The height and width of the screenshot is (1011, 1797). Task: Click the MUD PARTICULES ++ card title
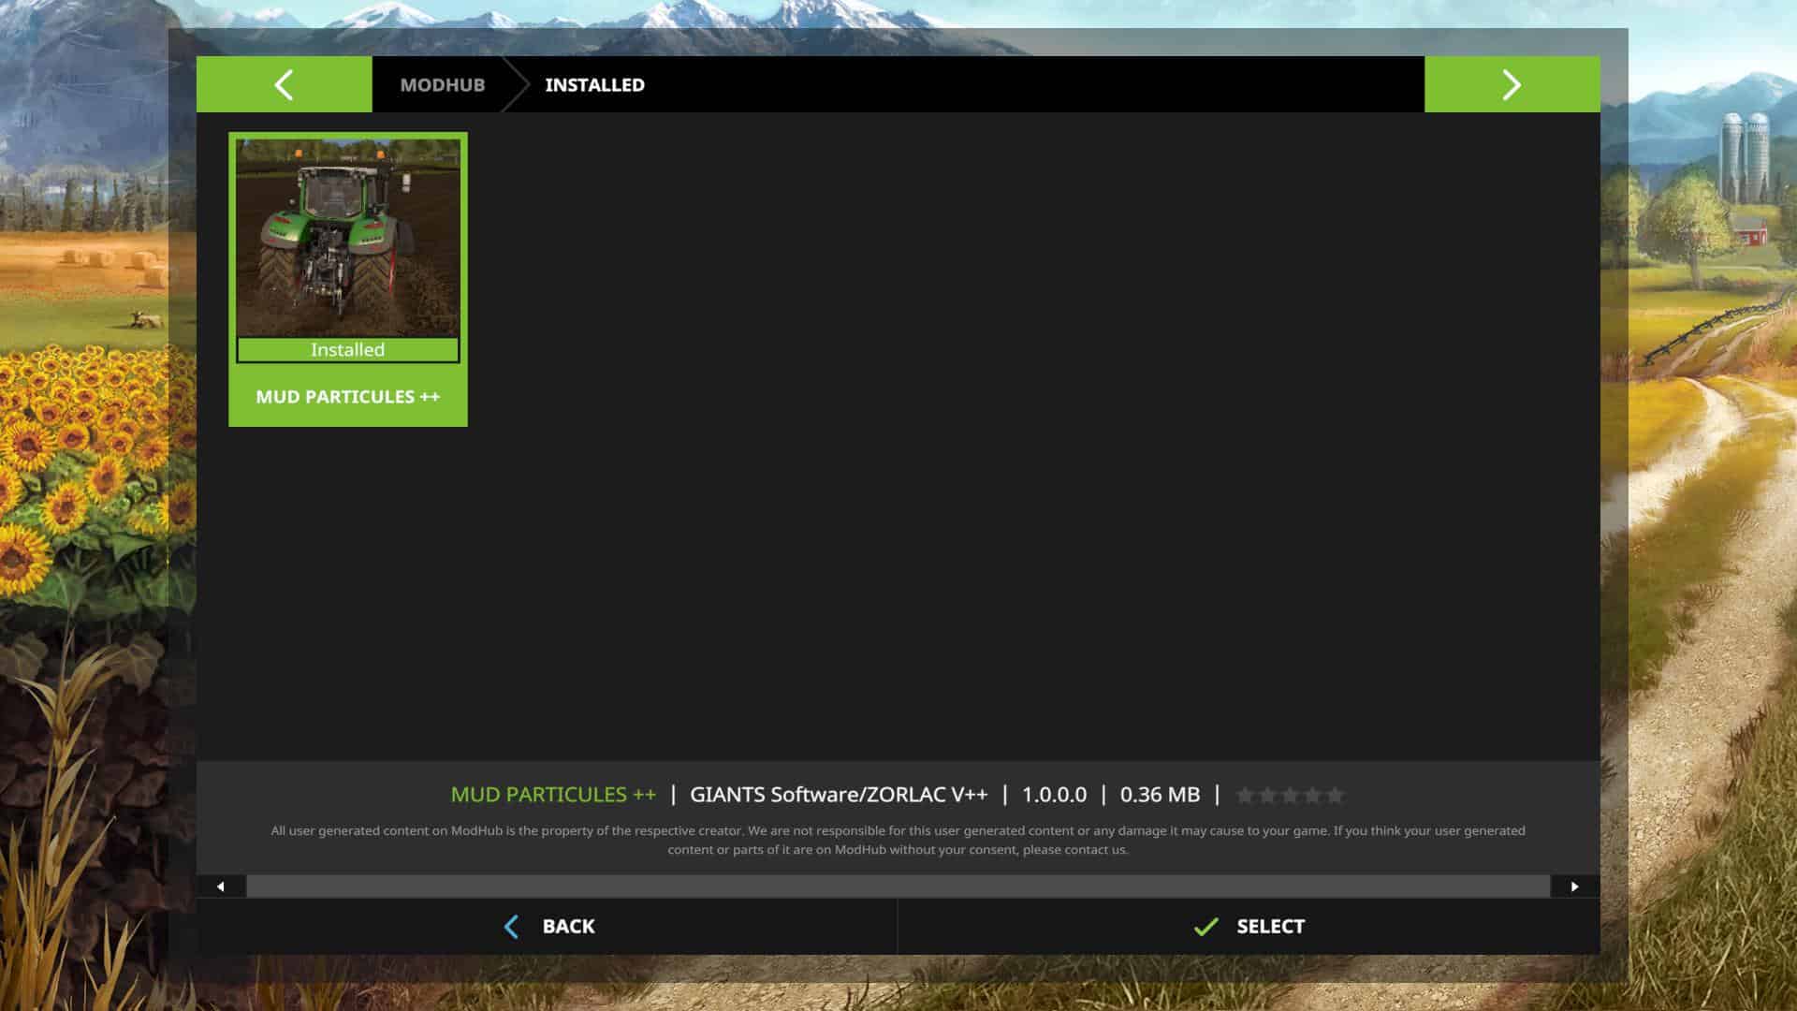point(347,397)
